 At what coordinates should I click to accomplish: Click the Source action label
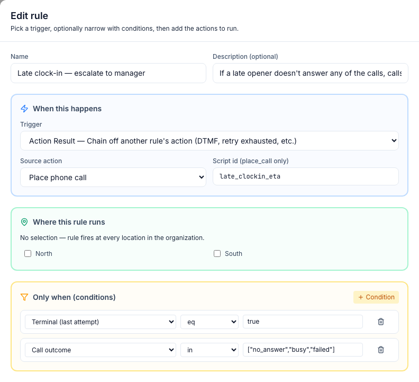[41, 161]
